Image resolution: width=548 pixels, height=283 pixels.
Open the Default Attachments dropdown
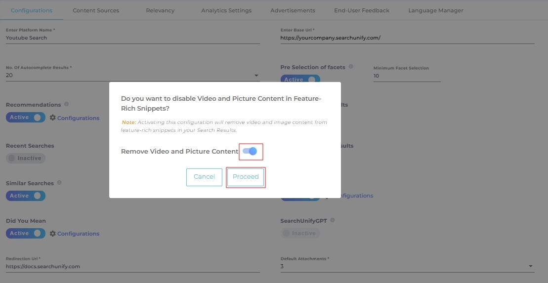[531, 267]
